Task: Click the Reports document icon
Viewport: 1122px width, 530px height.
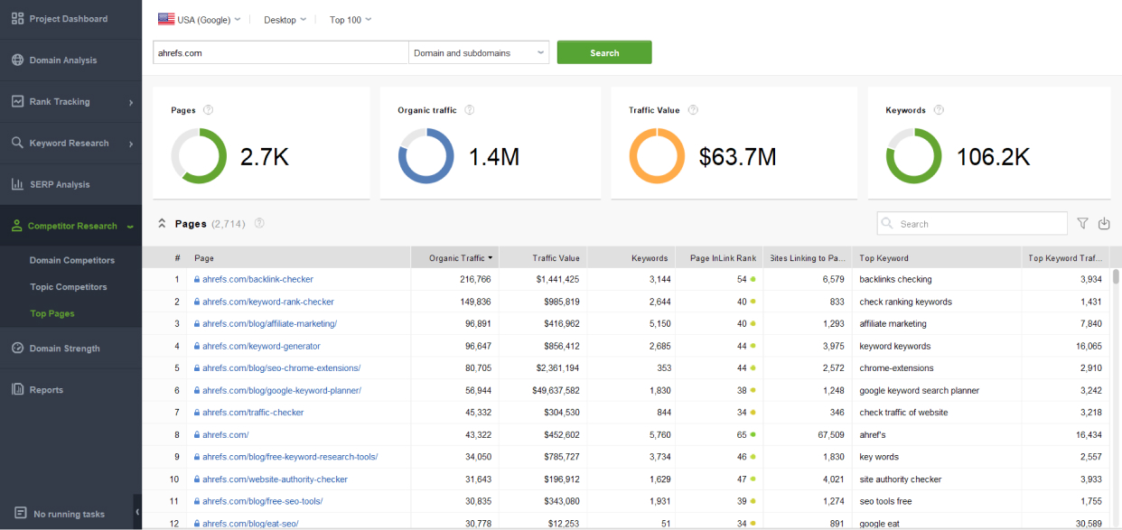Action: pos(17,390)
